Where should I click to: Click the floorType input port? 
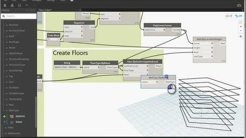pos(136,71)
